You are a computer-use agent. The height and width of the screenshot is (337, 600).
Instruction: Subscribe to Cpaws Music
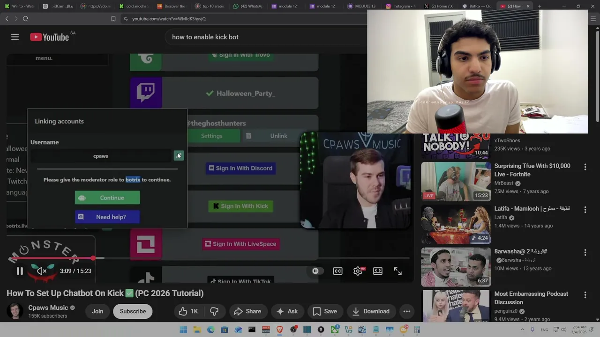(133, 311)
